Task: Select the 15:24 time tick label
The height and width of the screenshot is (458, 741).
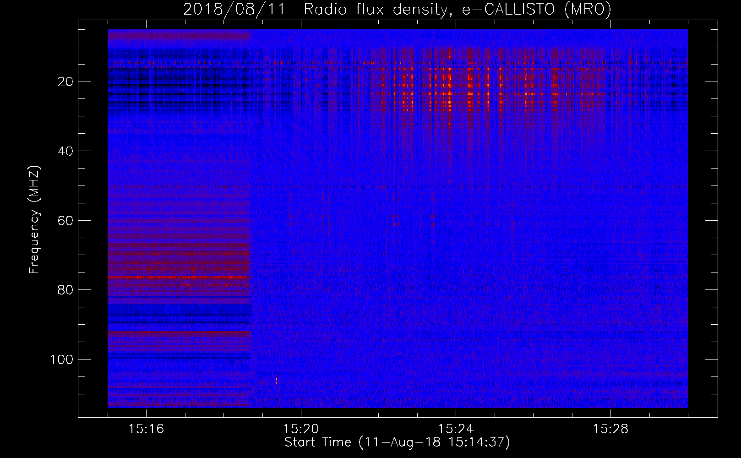Action: [456, 429]
